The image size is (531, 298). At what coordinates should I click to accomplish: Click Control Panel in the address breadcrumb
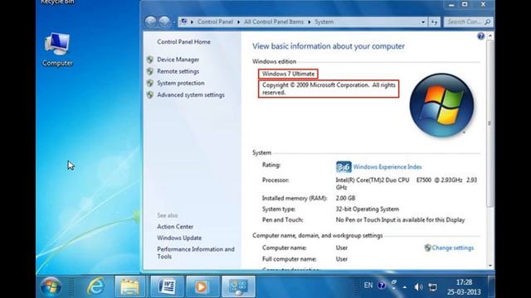point(215,22)
